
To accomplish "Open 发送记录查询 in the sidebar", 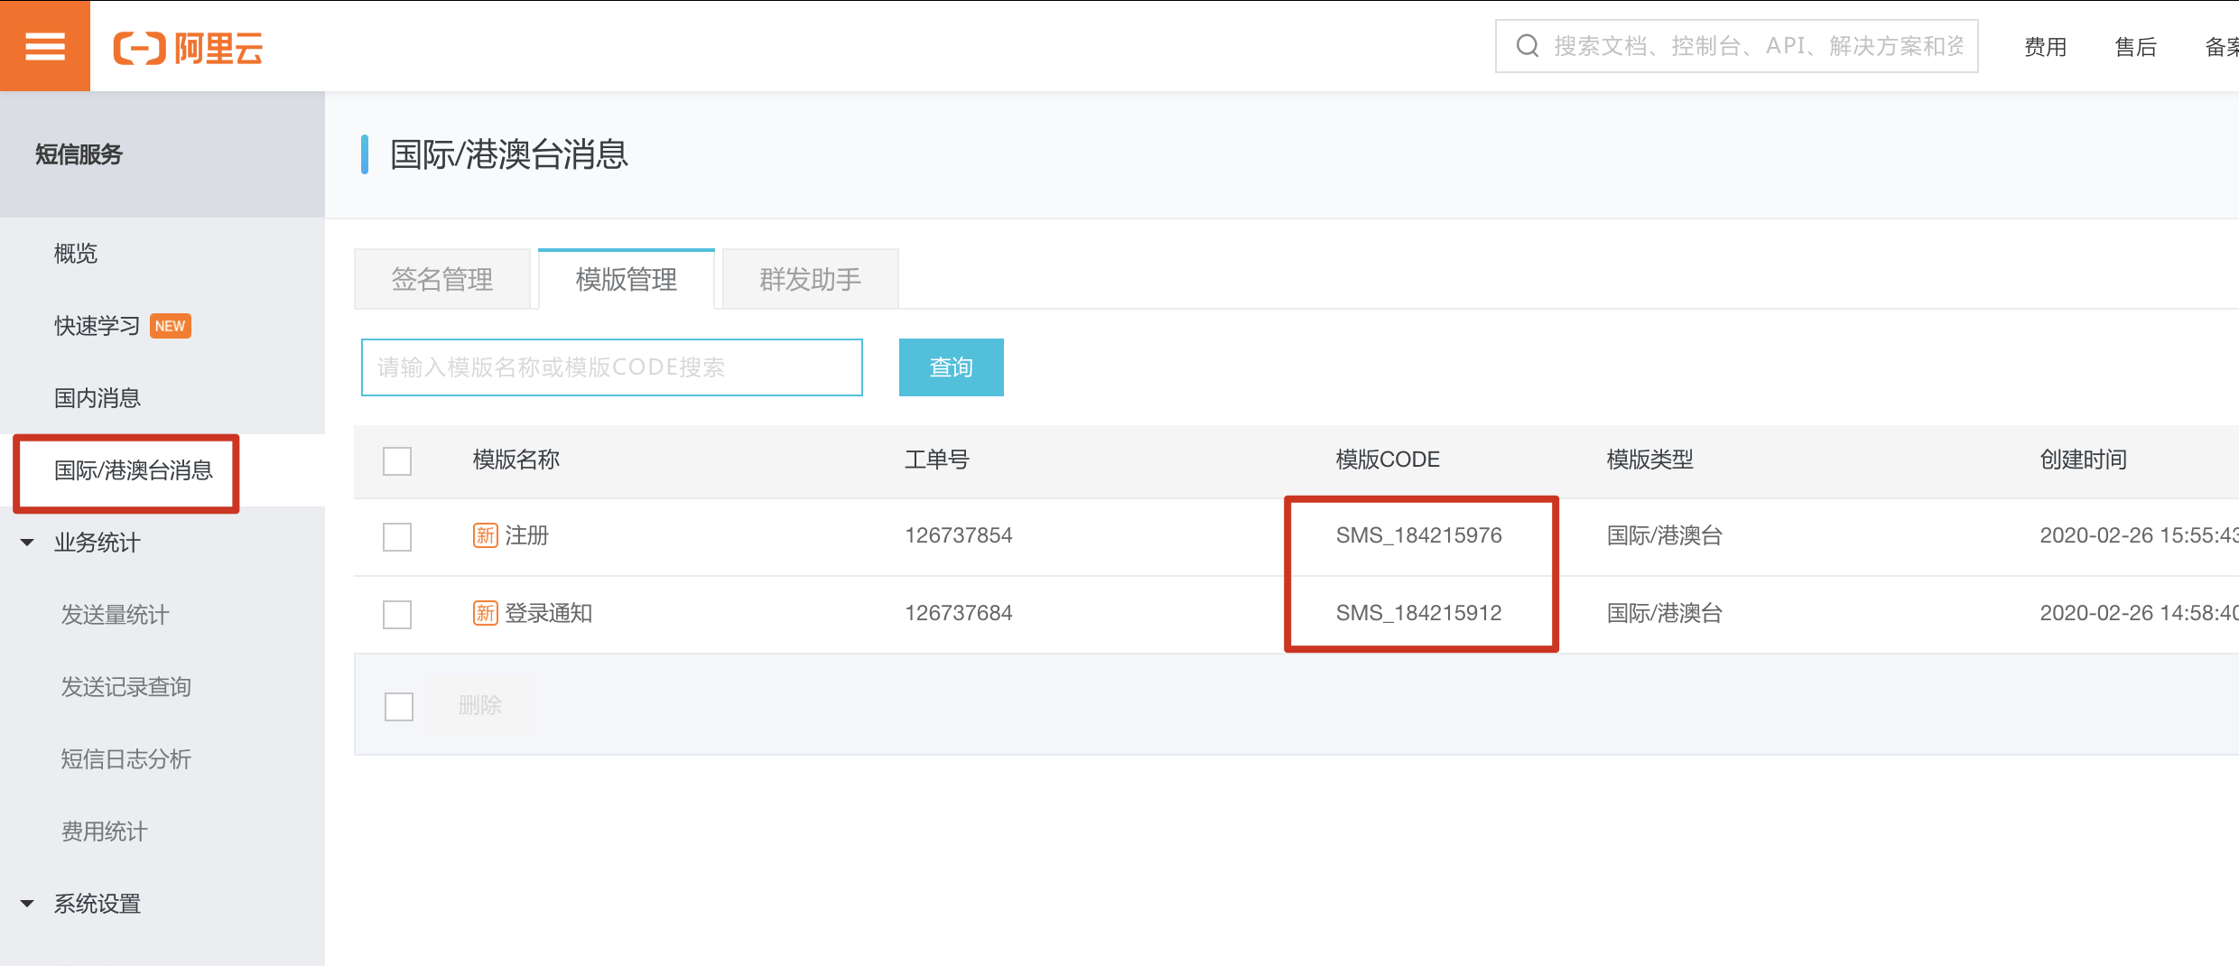I will pos(125,687).
